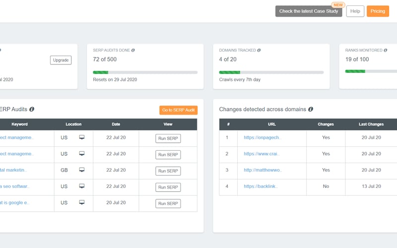
Task: Click '20 Jul 20' date in SERP Audits table
Action: tap(116, 202)
